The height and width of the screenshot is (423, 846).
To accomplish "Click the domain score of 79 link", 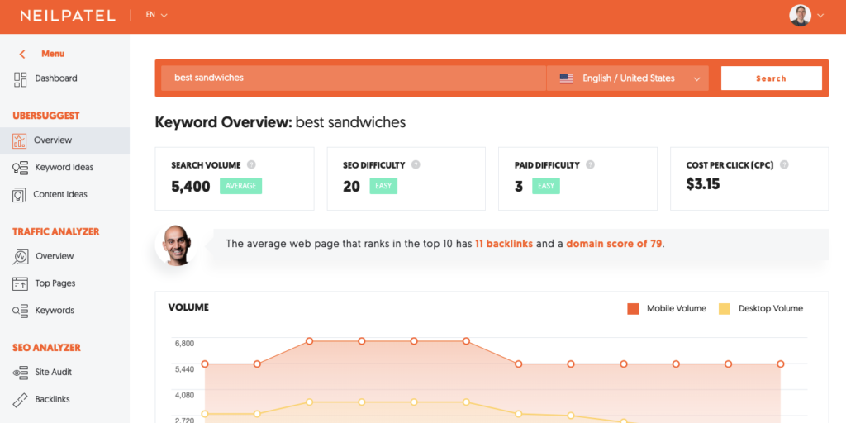I will (x=614, y=244).
